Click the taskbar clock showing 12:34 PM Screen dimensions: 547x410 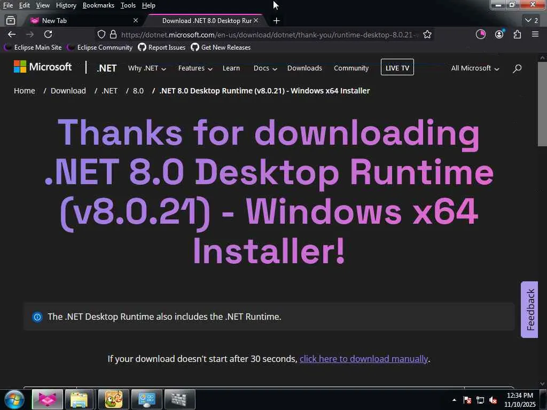coord(520,399)
